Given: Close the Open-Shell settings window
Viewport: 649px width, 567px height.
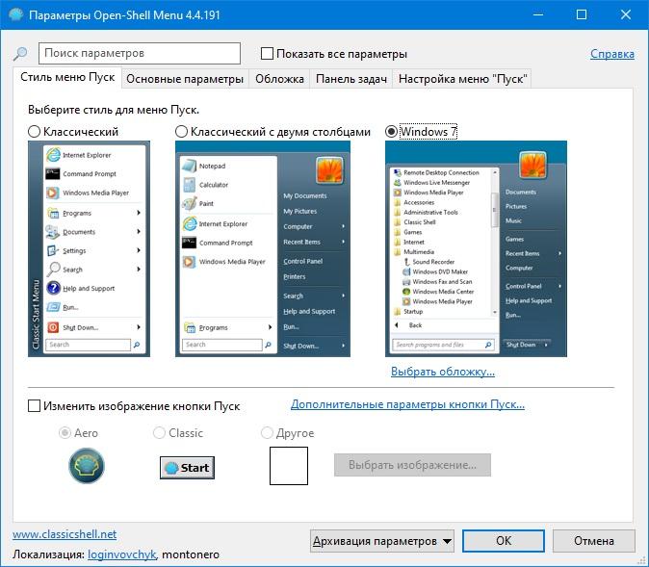Looking at the screenshot, I should point(626,14).
